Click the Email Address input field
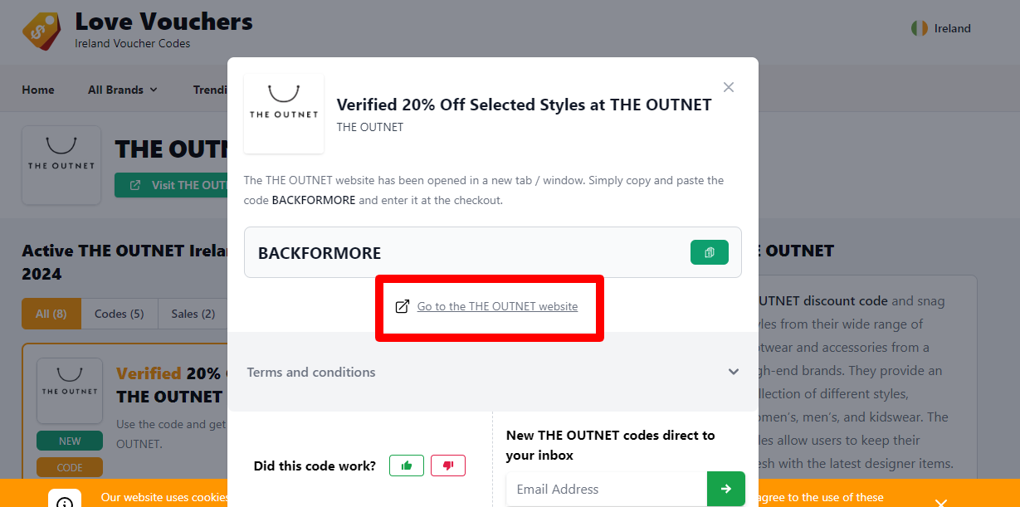 605,489
